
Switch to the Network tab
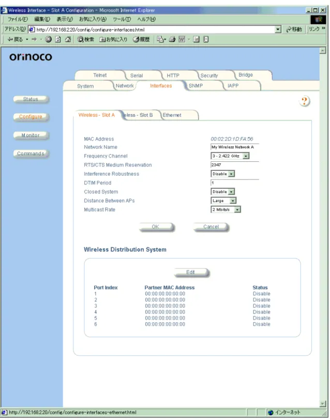pyautogui.click(x=125, y=86)
